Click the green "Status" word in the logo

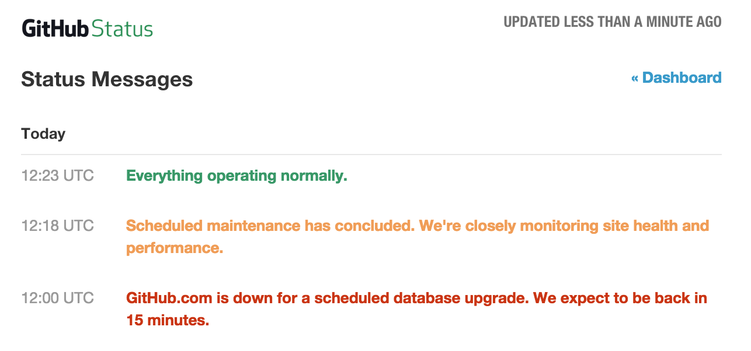pos(123,29)
